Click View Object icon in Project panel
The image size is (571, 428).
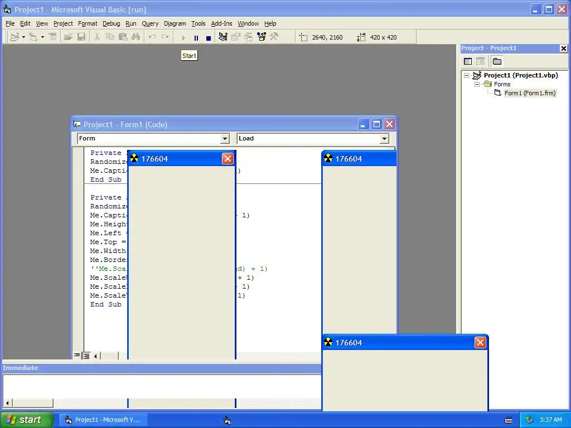[x=480, y=61]
